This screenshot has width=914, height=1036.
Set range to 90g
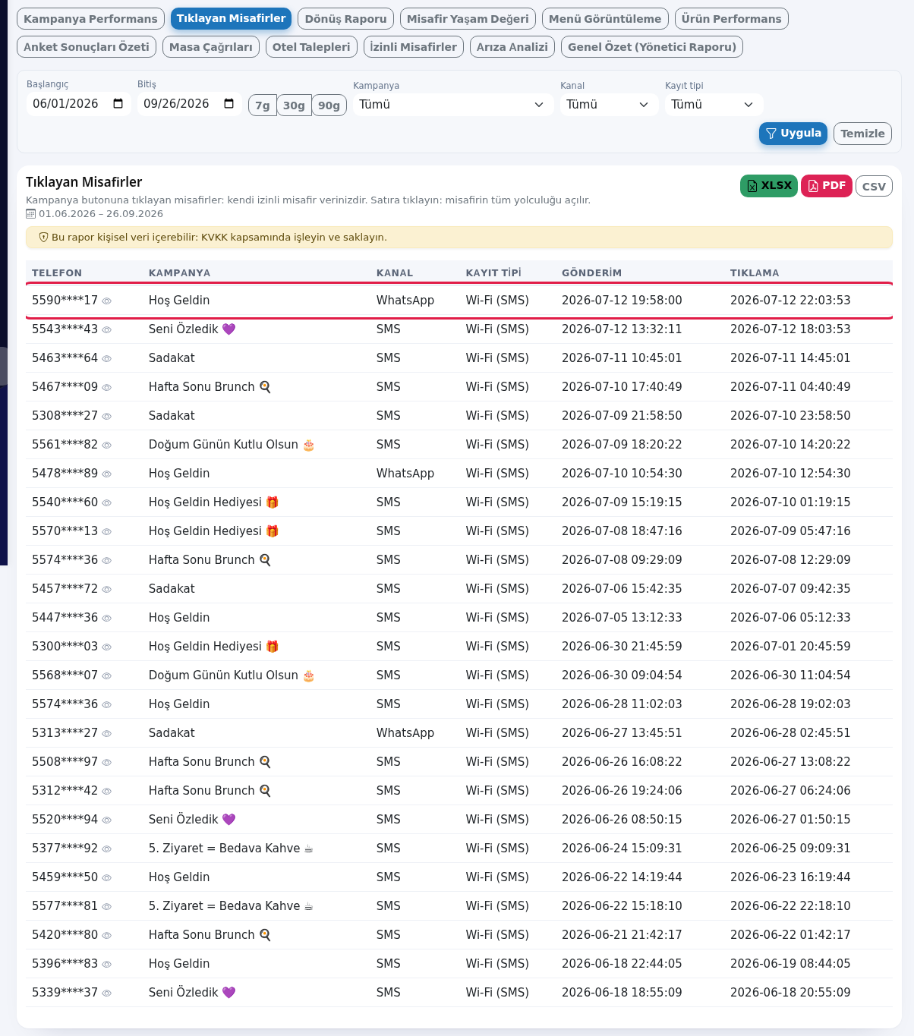pyautogui.click(x=329, y=105)
